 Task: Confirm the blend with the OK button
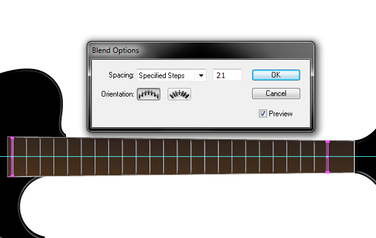(x=276, y=75)
